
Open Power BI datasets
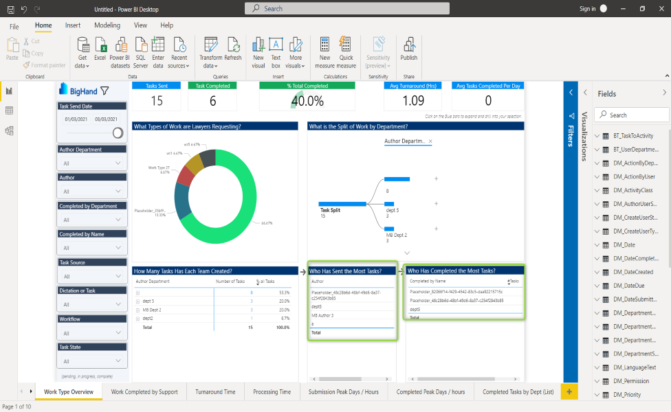120,53
